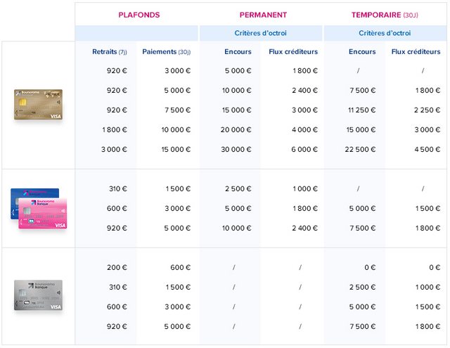
Task: Click Critères d'octroi under PERMANENT
Action: tap(260, 33)
